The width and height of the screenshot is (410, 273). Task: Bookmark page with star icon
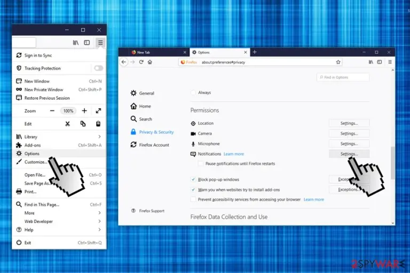pyautogui.click(x=338, y=62)
